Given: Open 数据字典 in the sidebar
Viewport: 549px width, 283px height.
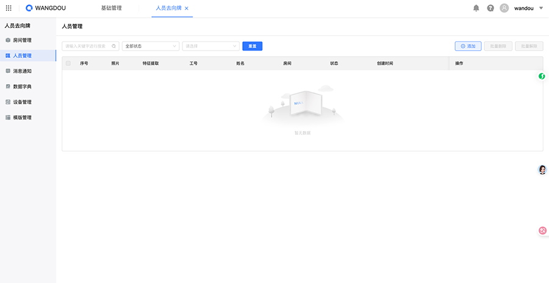Looking at the screenshot, I should tap(28, 87).
